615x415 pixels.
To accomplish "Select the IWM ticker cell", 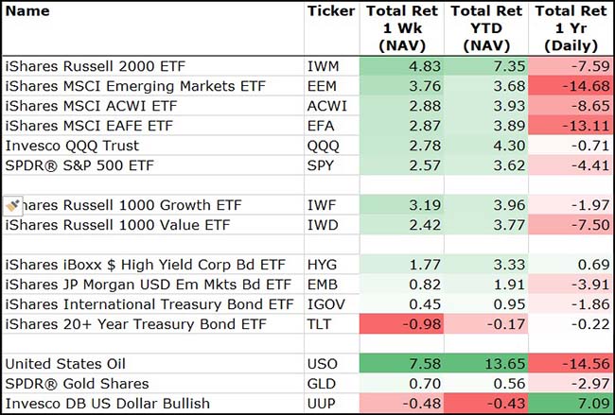I will [x=323, y=66].
